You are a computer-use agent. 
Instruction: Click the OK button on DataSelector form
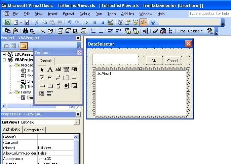(x=154, y=61)
